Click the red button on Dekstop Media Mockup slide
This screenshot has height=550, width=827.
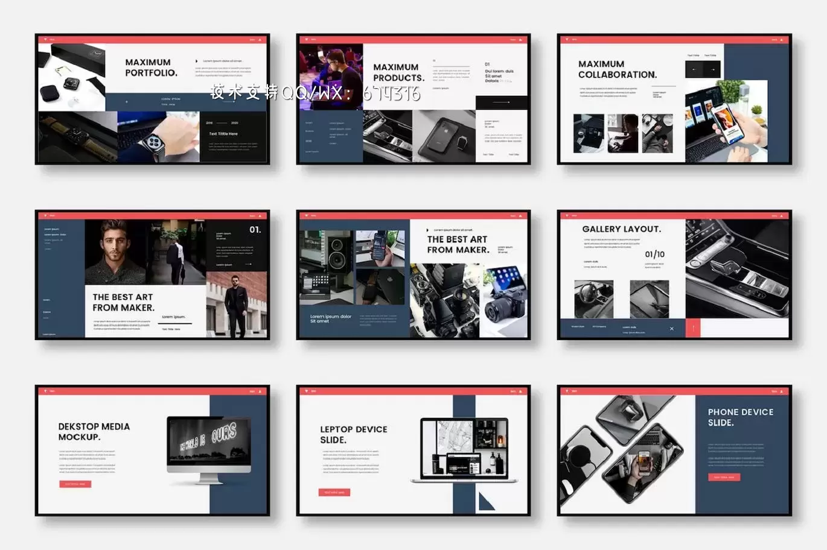(75, 484)
